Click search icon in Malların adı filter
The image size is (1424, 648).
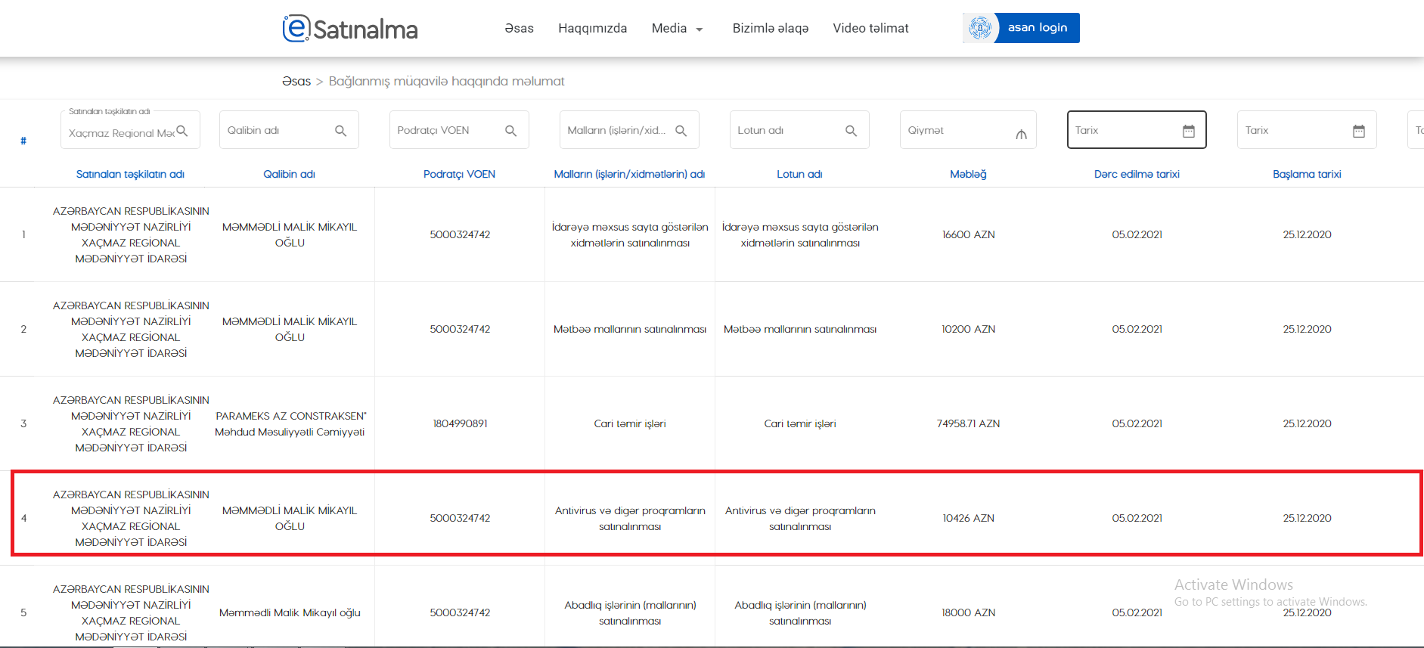681,131
